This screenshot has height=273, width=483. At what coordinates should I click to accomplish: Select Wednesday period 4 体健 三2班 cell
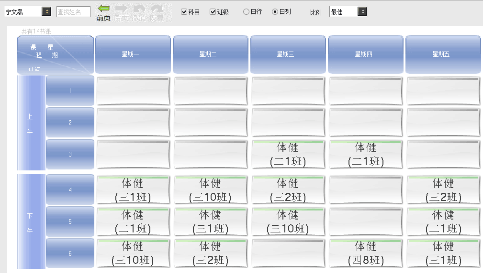pyautogui.click(x=288, y=190)
